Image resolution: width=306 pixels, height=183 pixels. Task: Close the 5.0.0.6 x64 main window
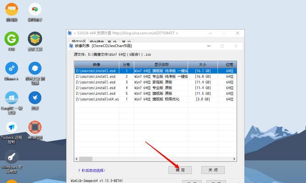pos(238,33)
